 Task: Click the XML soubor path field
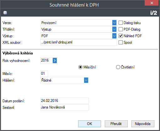[x=78, y=43]
